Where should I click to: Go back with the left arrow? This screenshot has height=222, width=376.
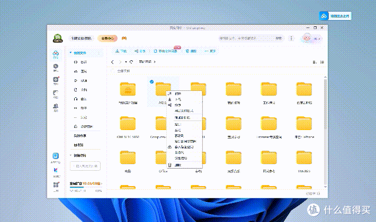click(x=112, y=62)
